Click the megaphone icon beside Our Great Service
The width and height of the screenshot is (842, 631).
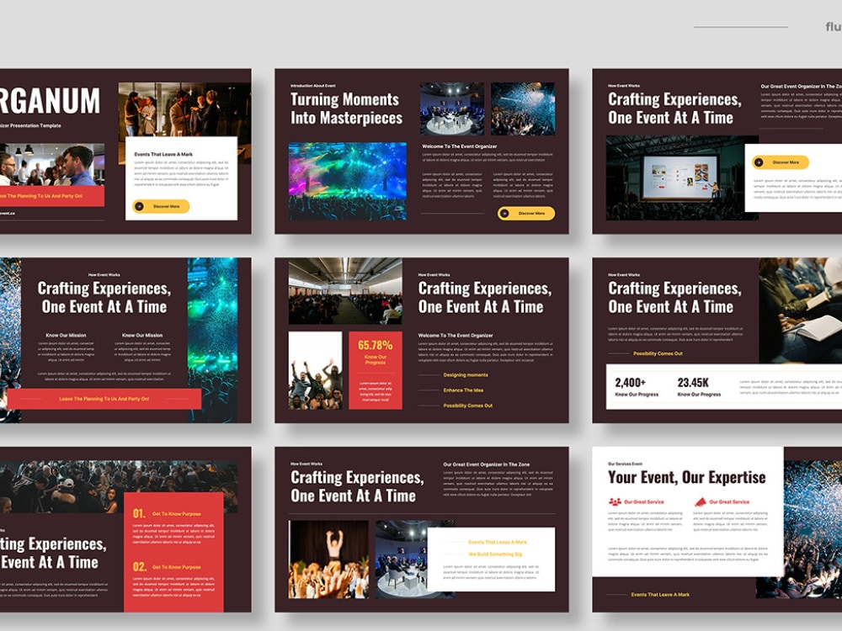tap(701, 501)
